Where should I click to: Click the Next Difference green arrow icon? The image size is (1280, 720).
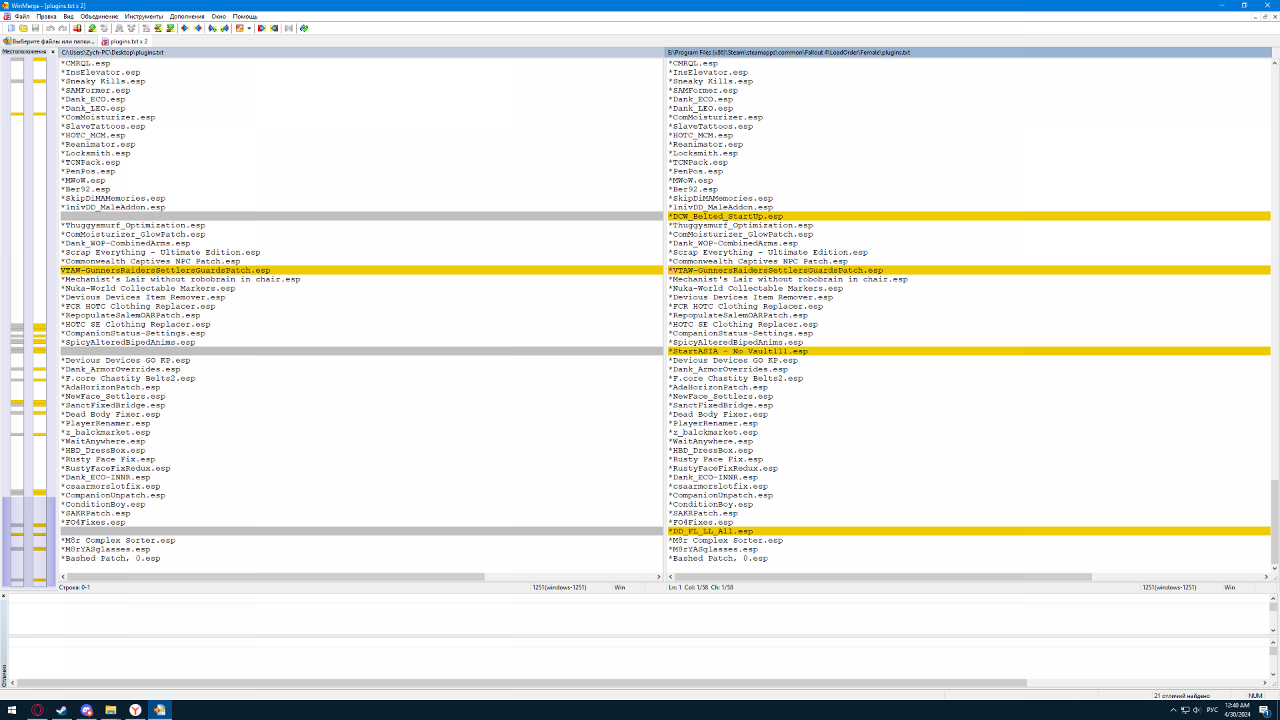[92, 28]
